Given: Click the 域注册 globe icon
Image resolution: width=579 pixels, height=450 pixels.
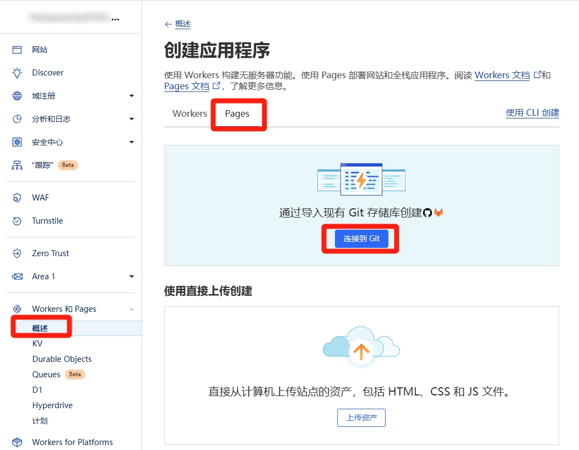Looking at the screenshot, I should 17,96.
